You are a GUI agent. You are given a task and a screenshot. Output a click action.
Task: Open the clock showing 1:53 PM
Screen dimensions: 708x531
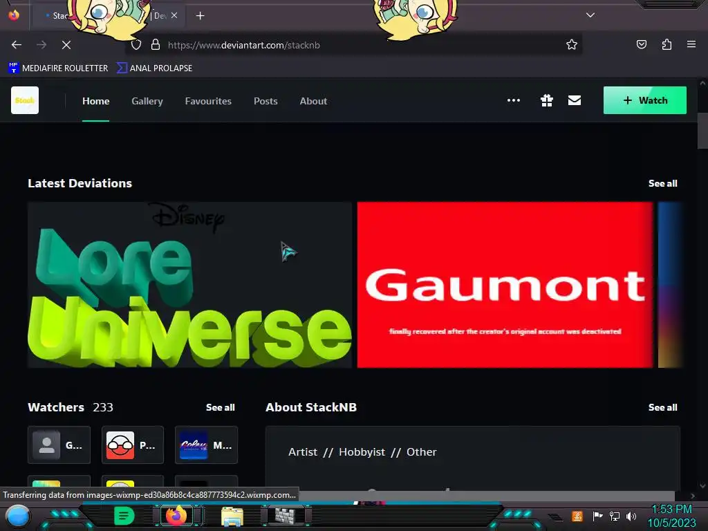pos(672,516)
